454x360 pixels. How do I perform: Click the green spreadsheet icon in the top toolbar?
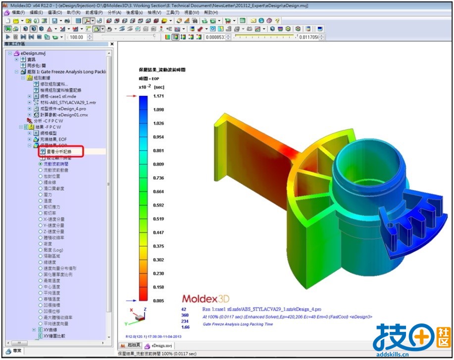click(243, 21)
